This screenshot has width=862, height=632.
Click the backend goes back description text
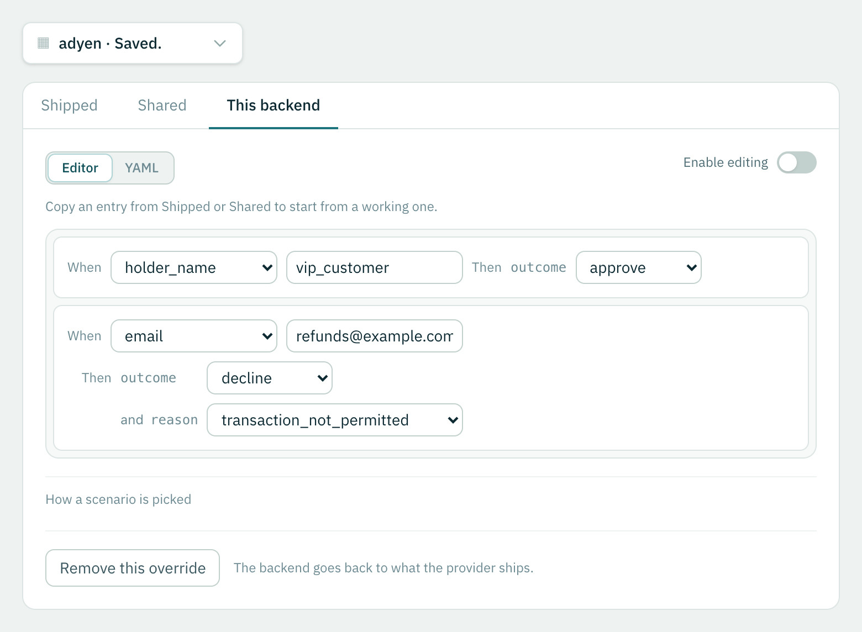[383, 568]
